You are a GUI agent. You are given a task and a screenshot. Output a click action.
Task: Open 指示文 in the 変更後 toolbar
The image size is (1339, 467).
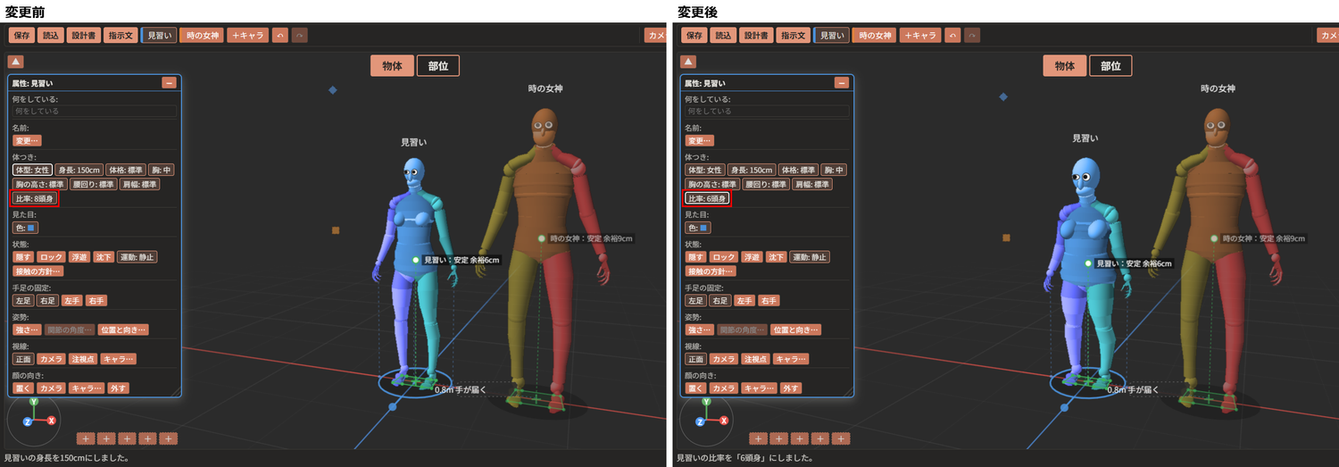point(793,36)
